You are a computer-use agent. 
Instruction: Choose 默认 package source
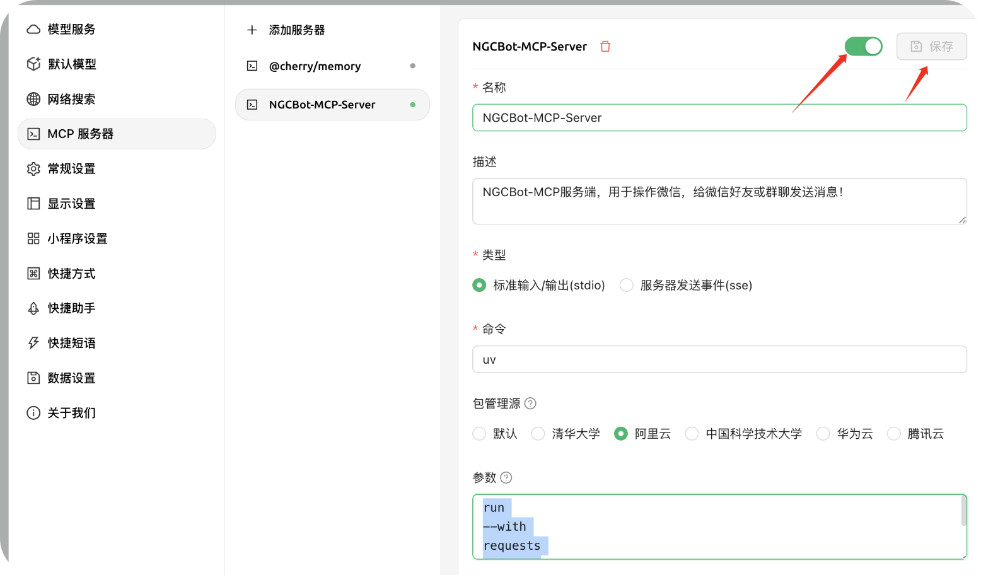click(495, 433)
